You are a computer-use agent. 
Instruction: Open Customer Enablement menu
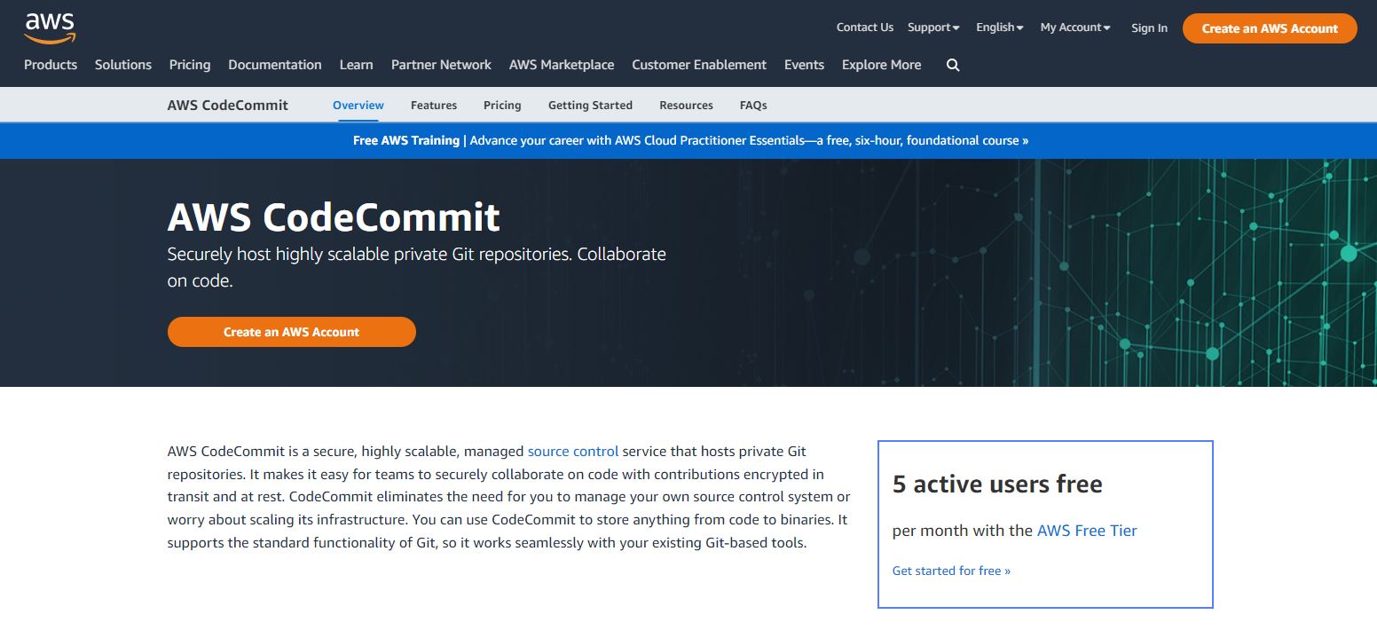[699, 65]
